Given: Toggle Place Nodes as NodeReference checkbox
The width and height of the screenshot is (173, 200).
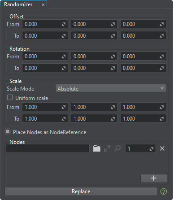Looking at the screenshot, I should (8, 131).
